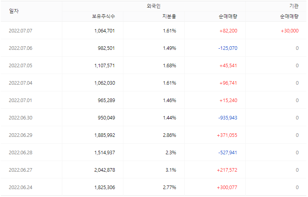
Task: Click the 기관 group header
Action: point(294,6)
